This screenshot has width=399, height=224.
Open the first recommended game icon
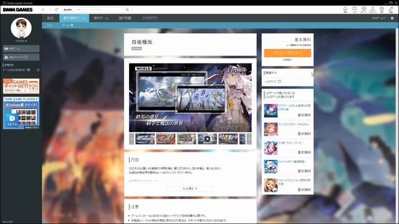[271, 111]
